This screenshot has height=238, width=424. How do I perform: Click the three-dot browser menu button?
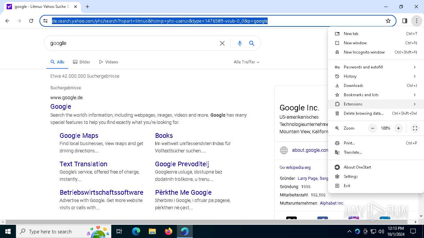416,21
